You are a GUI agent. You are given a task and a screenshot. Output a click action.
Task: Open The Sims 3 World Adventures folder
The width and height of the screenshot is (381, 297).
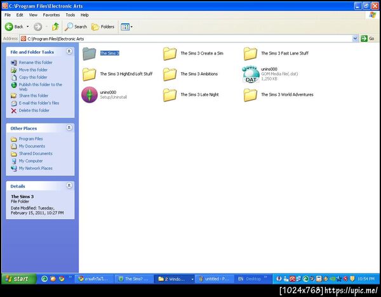[x=250, y=95]
